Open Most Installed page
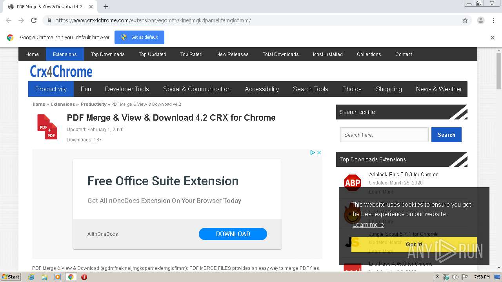The height and width of the screenshot is (282, 502). click(x=327, y=54)
